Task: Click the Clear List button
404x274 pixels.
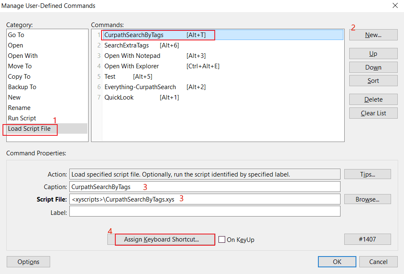Action: point(374,113)
